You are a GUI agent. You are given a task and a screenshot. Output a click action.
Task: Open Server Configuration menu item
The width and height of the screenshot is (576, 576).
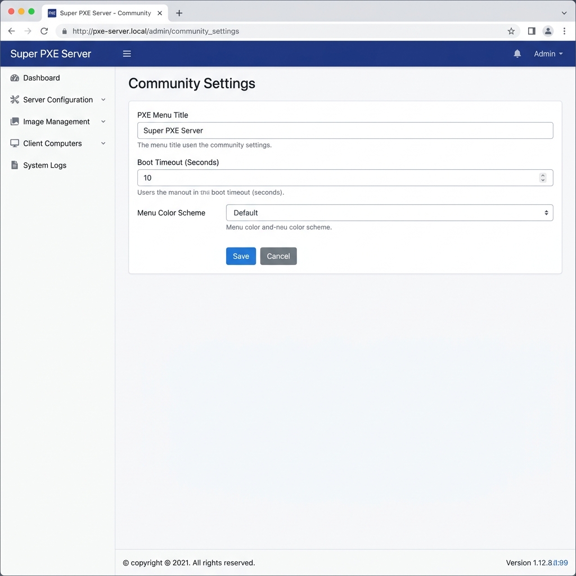pos(57,100)
